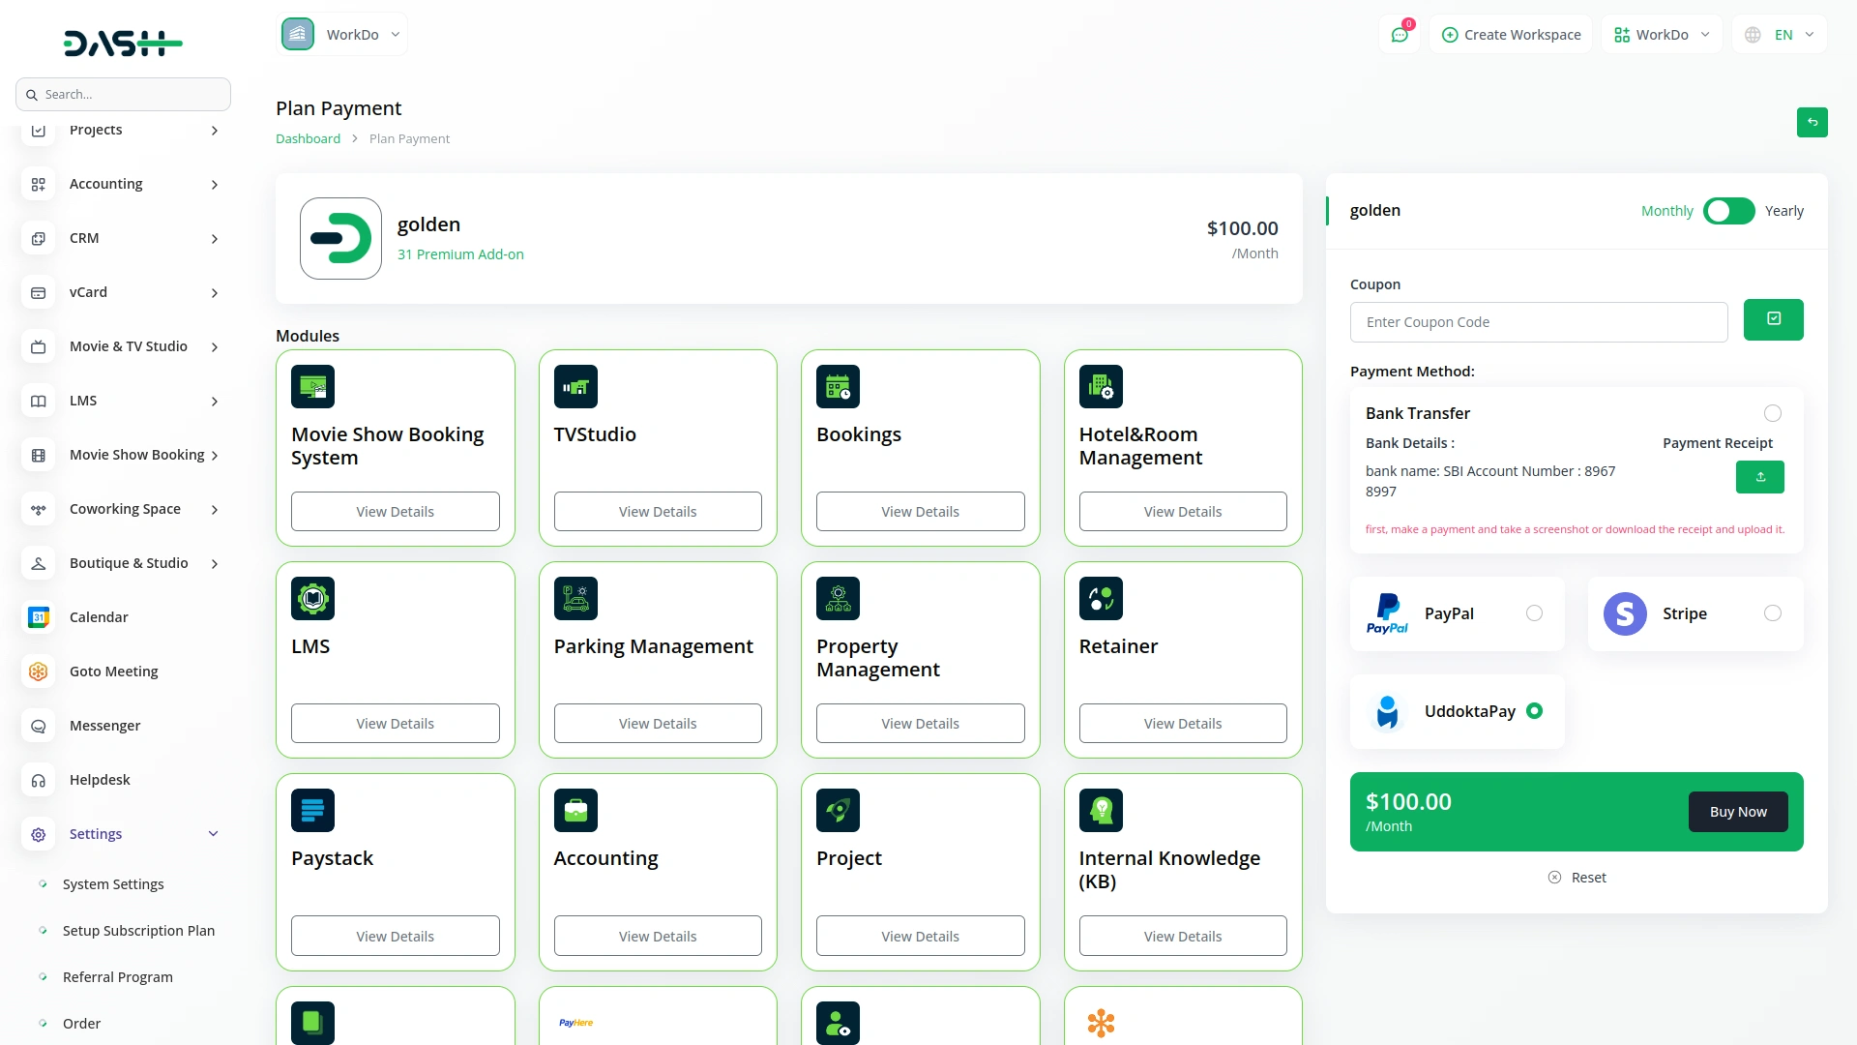Select Bank Transfer radio button
This screenshot has width=1857, height=1045.
tap(1772, 413)
